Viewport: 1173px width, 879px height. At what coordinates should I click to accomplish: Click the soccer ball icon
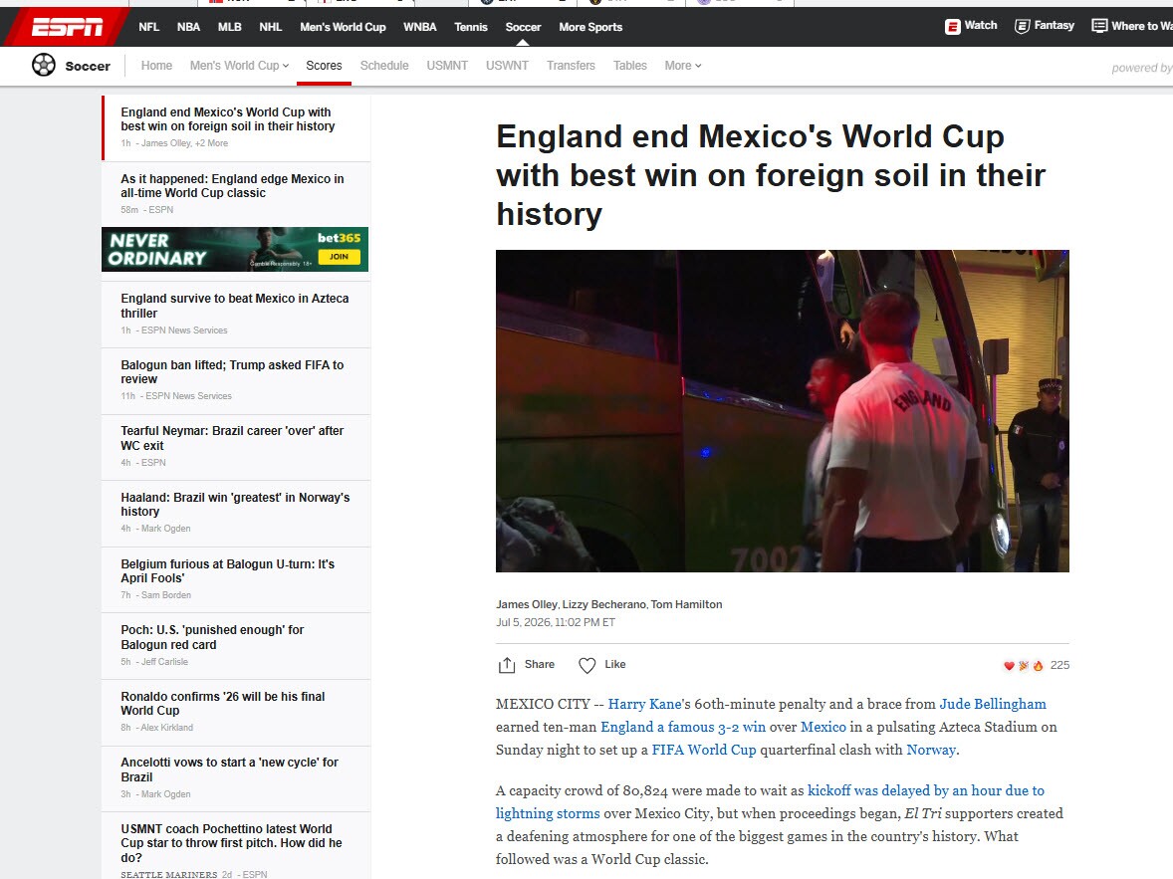click(x=44, y=65)
